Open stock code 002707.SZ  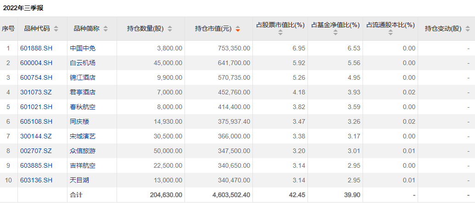coord(36,151)
